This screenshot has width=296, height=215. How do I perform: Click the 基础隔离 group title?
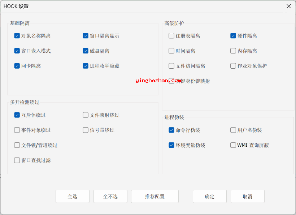pos(20,23)
